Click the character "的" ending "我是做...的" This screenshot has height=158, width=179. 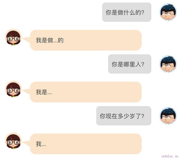(x=61, y=40)
